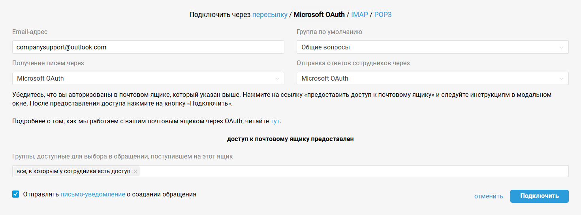
Task: Click the 'доступ к почтовому ящику предоставлен' text
Action: tap(290, 139)
